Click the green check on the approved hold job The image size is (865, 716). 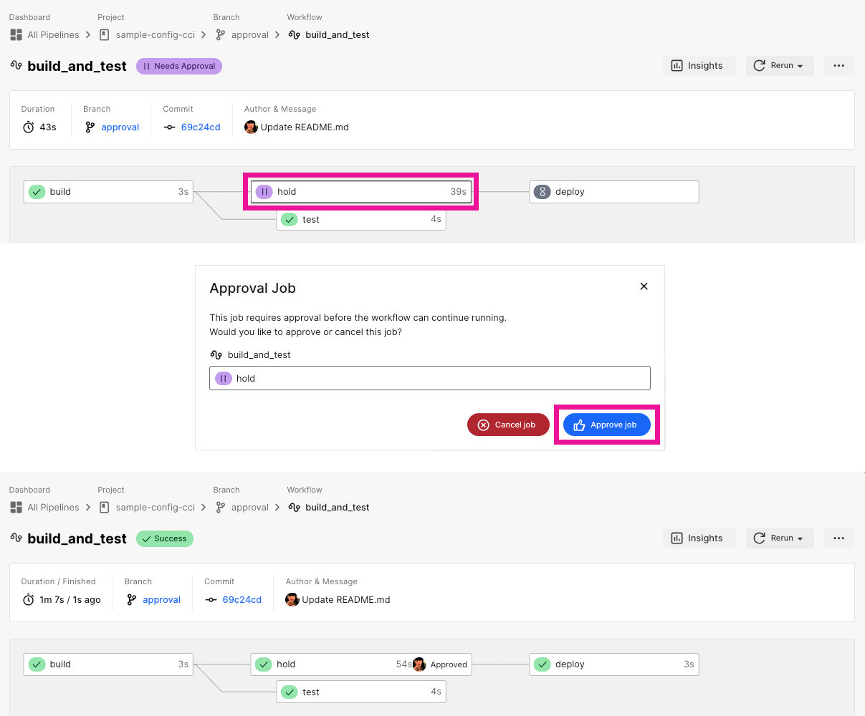point(264,664)
